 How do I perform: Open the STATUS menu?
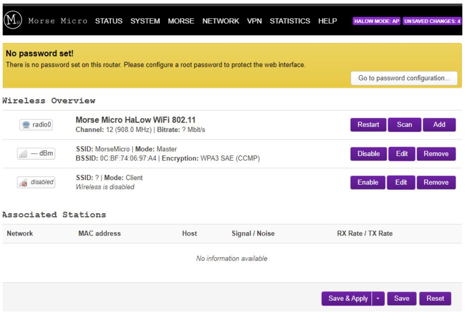click(x=109, y=21)
